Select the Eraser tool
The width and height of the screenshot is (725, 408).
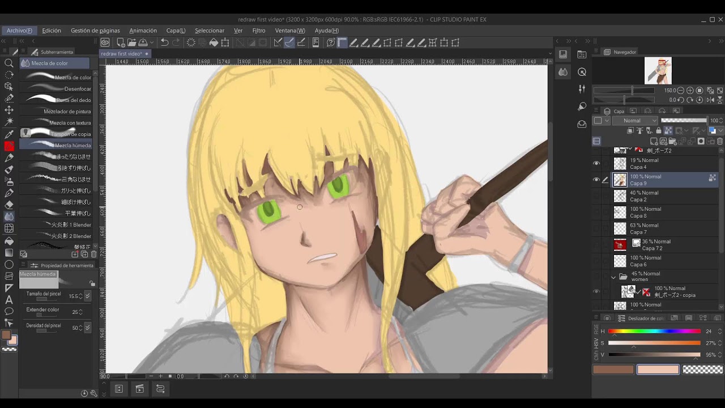click(x=9, y=205)
